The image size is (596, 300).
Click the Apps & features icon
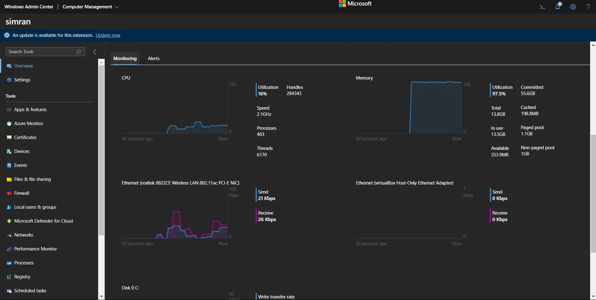(x=9, y=110)
